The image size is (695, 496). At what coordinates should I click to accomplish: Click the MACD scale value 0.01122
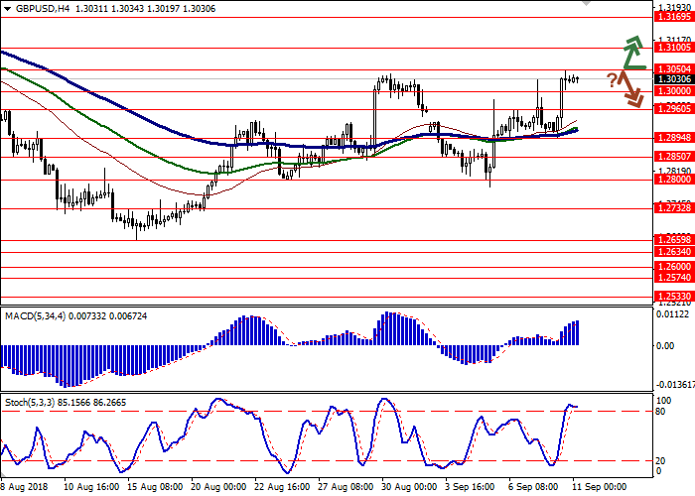coord(673,314)
